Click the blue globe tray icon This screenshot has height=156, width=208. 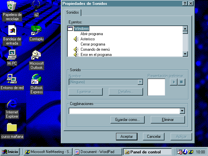coord(185,152)
